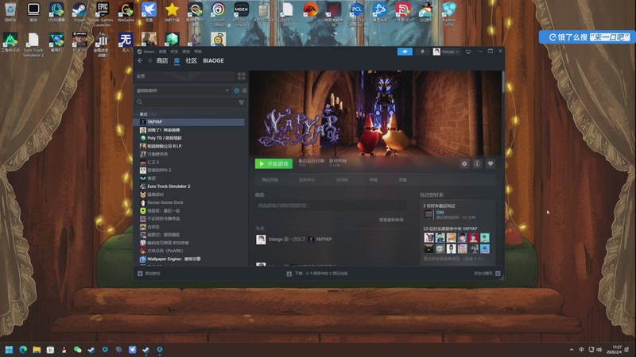Open the 帮助 menu in Steam
Viewport: 636px width, 357px height.
(x=198, y=52)
